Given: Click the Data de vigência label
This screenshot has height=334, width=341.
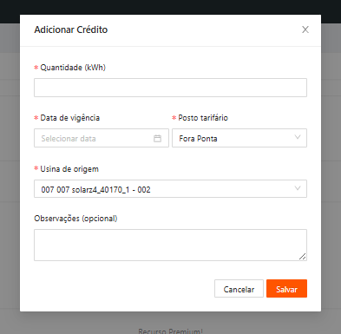Looking at the screenshot, I should [x=70, y=118].
